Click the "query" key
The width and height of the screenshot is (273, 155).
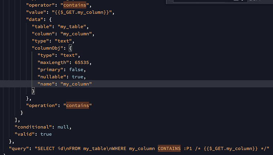coord(19,149)
